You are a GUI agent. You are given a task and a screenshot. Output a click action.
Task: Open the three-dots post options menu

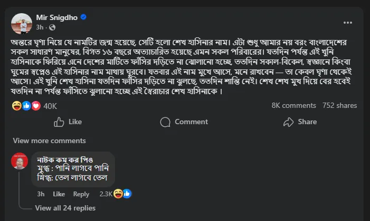(347, 23)
